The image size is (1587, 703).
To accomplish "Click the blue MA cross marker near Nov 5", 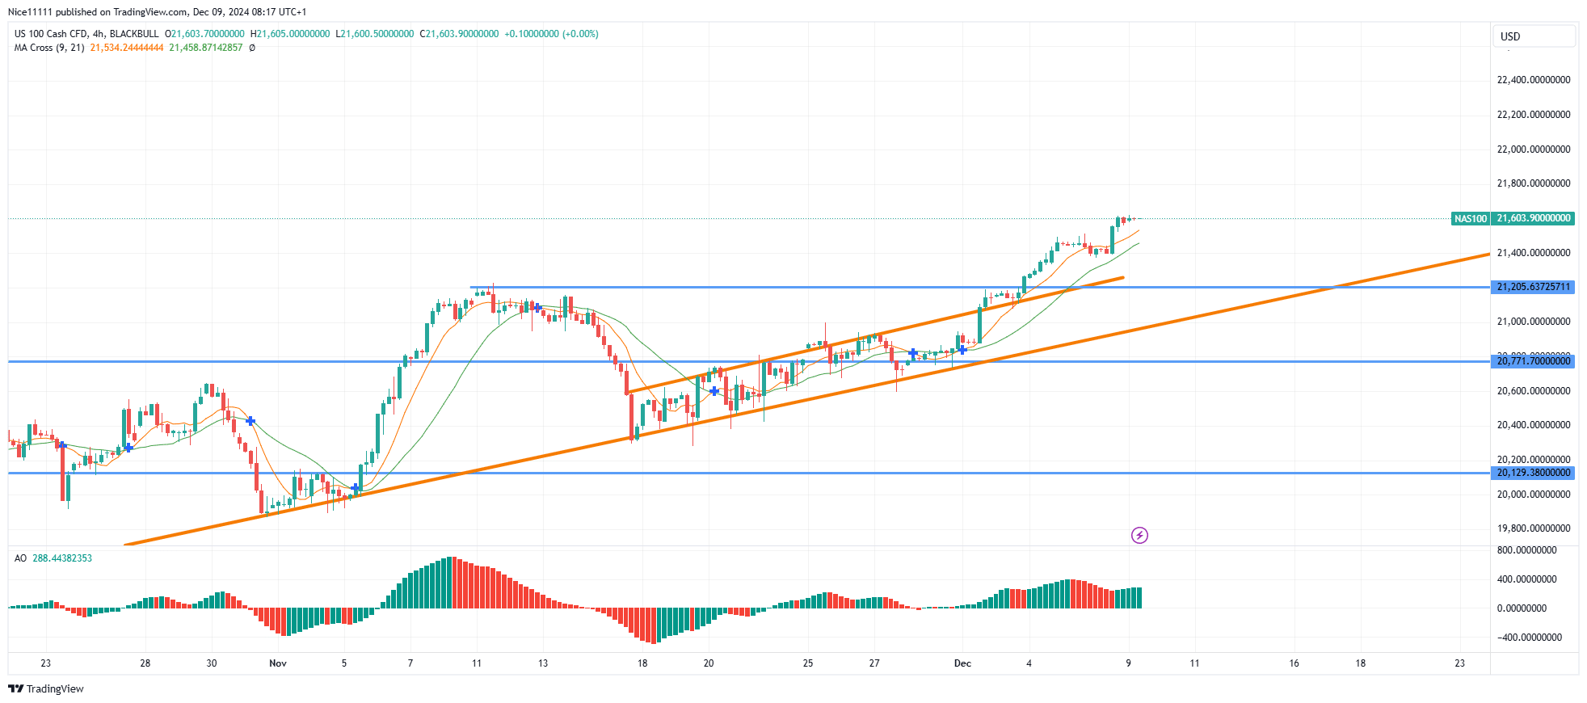I will [x=356, y=488].
